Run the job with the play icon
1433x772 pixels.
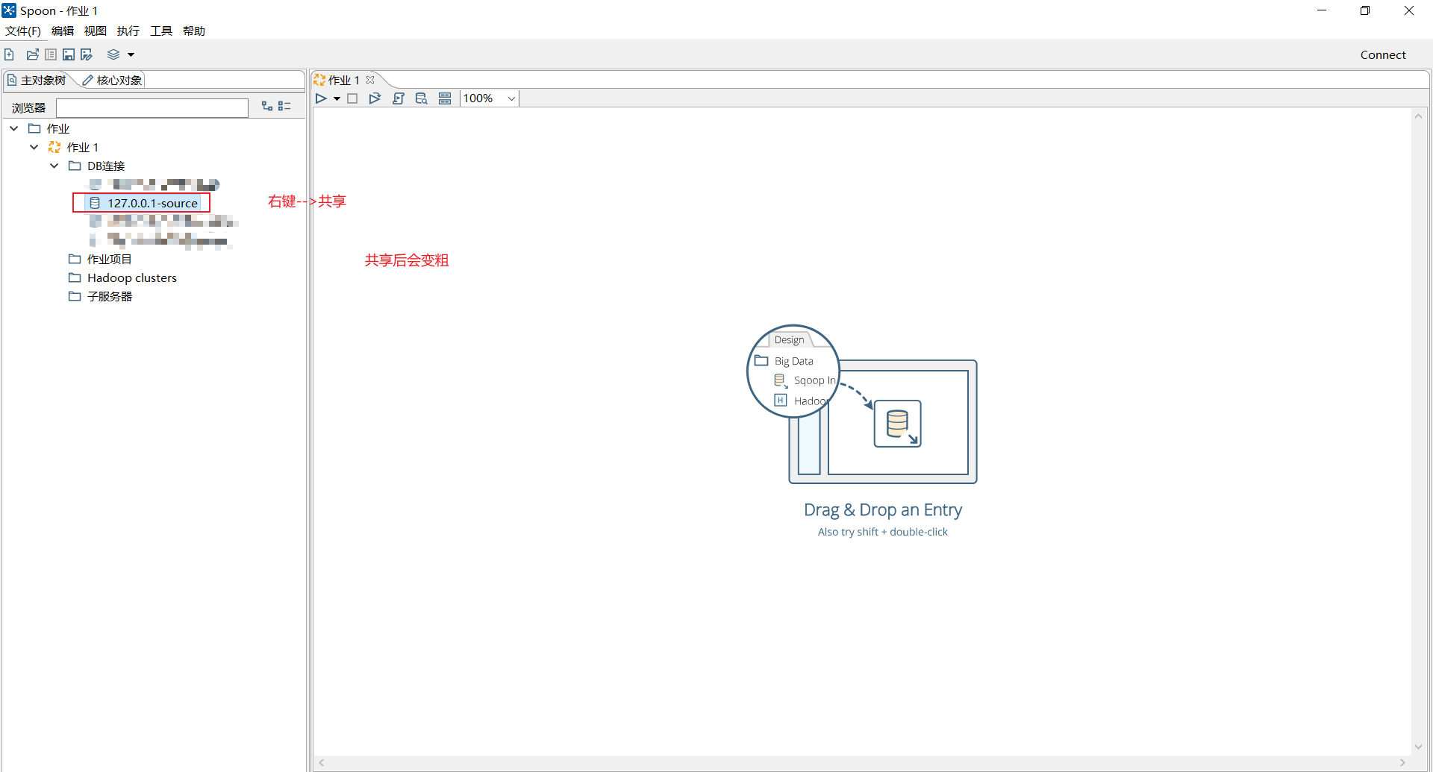[x=321, y=98]
